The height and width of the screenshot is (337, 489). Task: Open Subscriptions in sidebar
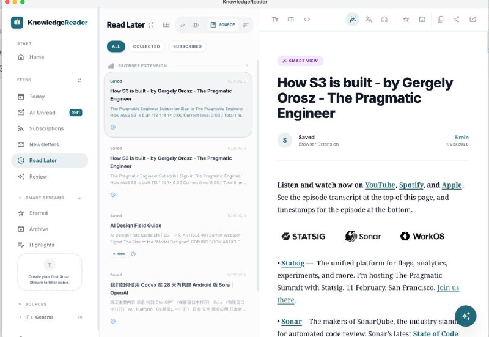[50, 128]
